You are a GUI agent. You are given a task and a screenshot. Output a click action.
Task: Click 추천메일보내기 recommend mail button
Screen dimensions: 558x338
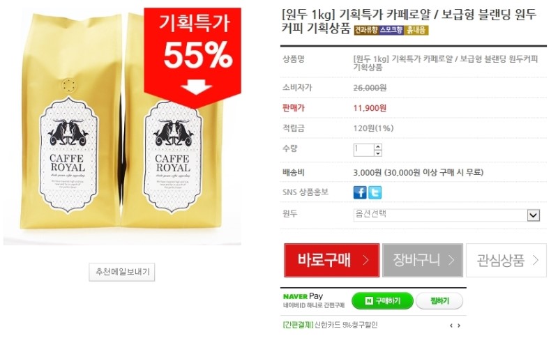121,272
